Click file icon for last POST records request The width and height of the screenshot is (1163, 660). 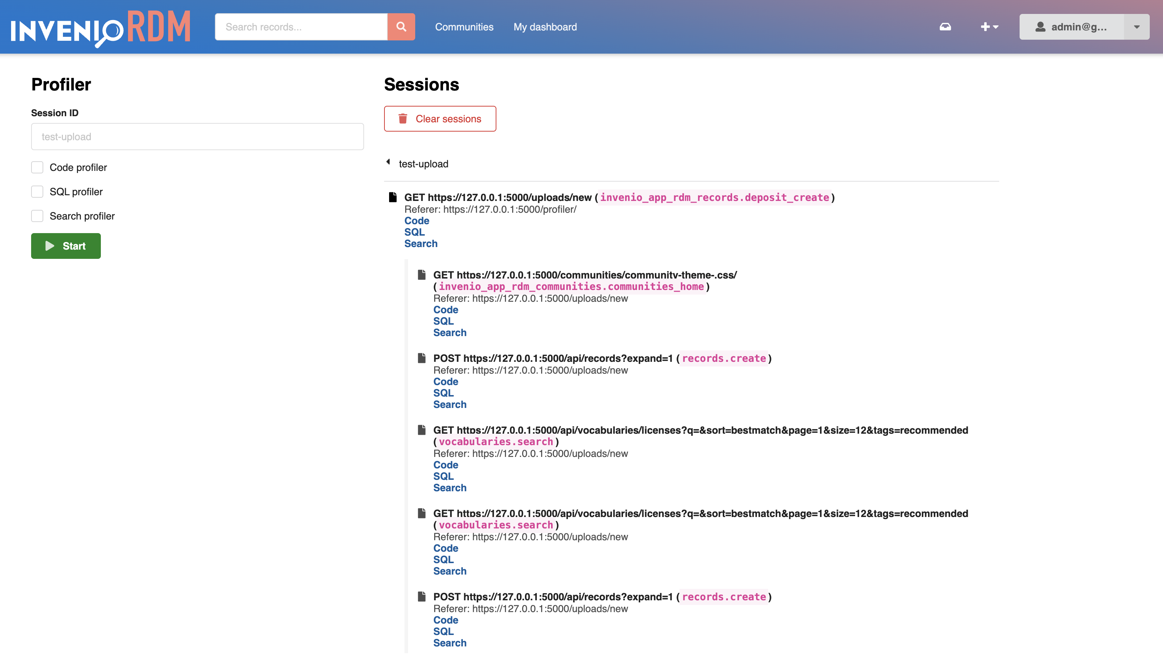coord(422,596)
